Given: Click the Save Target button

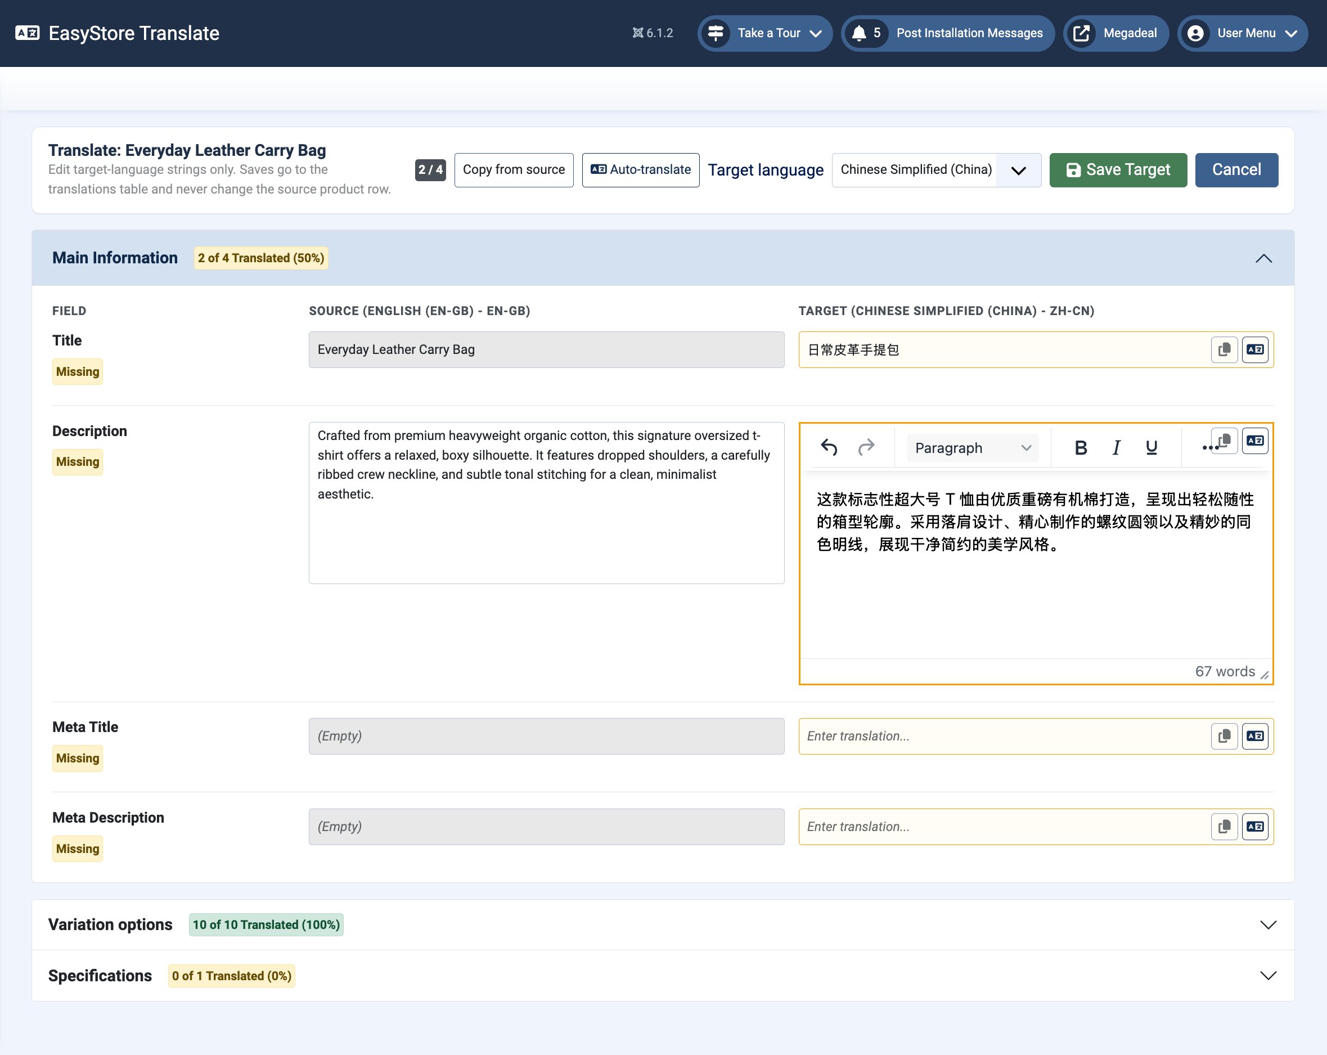Looking at the screenshot, I should tap(1118, 170).
